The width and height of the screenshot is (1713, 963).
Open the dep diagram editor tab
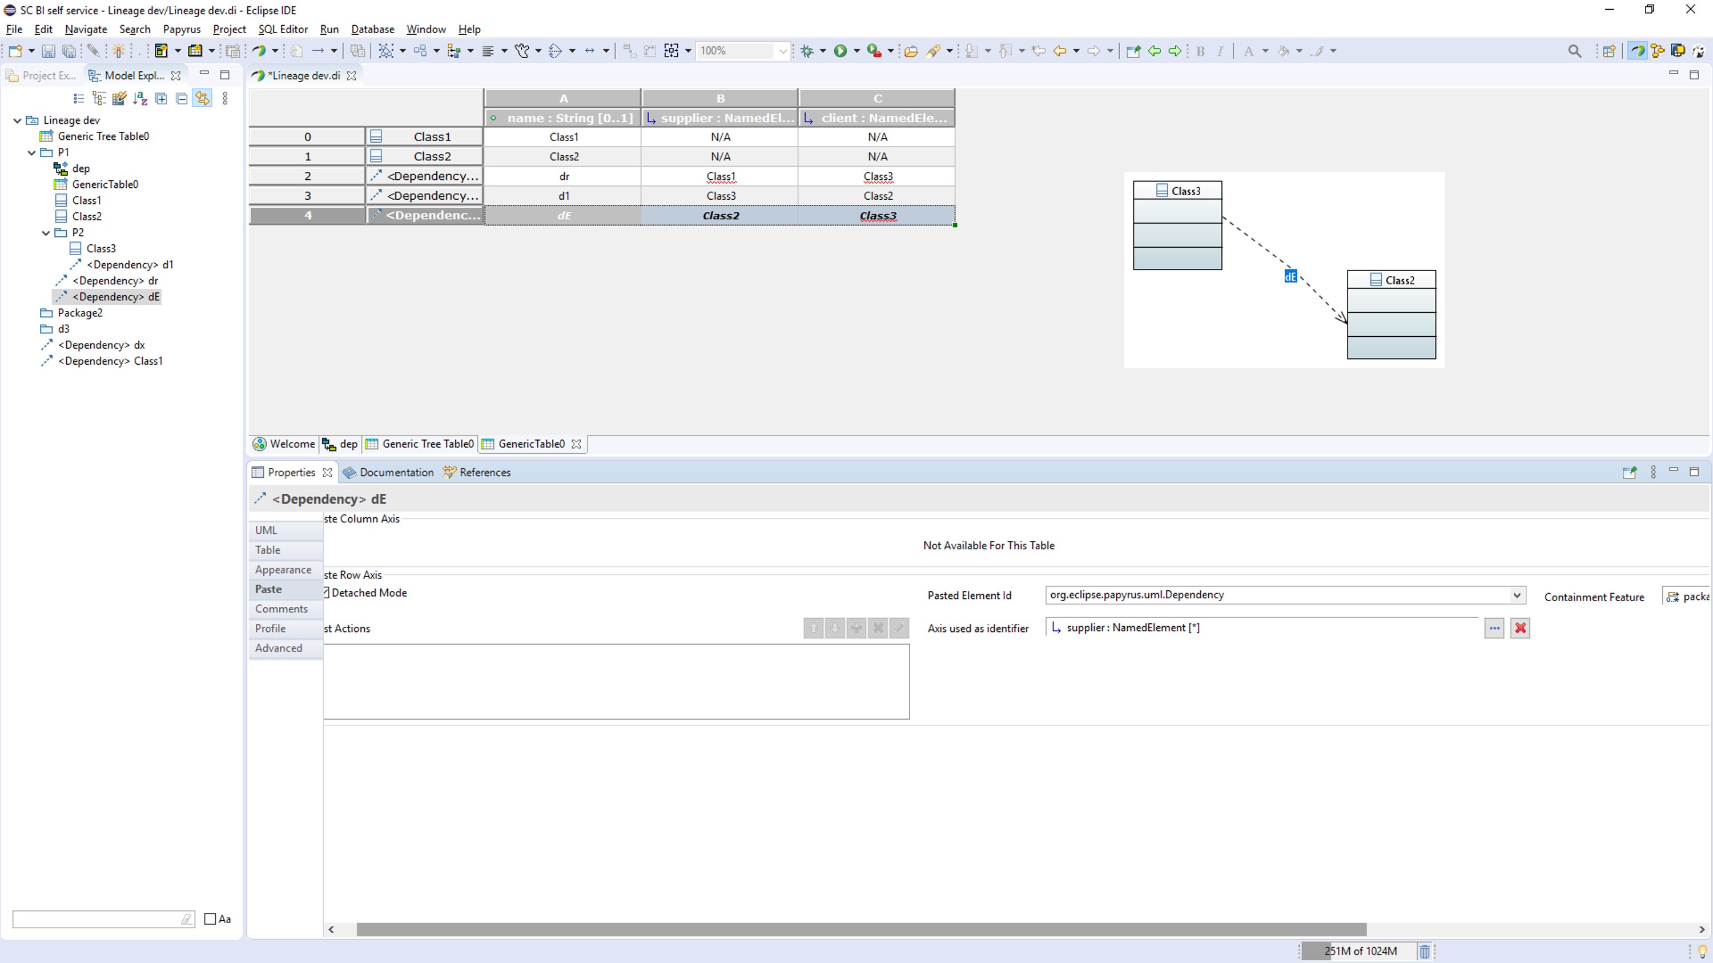click(x=340, y=444)
